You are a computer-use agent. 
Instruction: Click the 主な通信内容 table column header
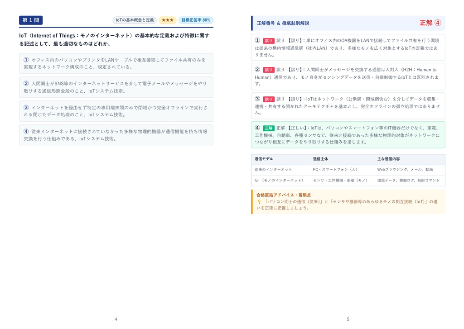388,159
